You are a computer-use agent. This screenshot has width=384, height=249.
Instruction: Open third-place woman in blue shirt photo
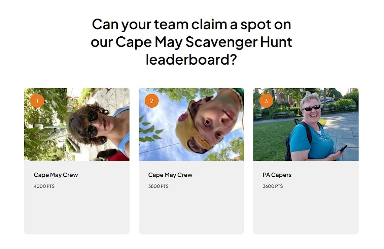pyautogui.click(x=306, y=124)
